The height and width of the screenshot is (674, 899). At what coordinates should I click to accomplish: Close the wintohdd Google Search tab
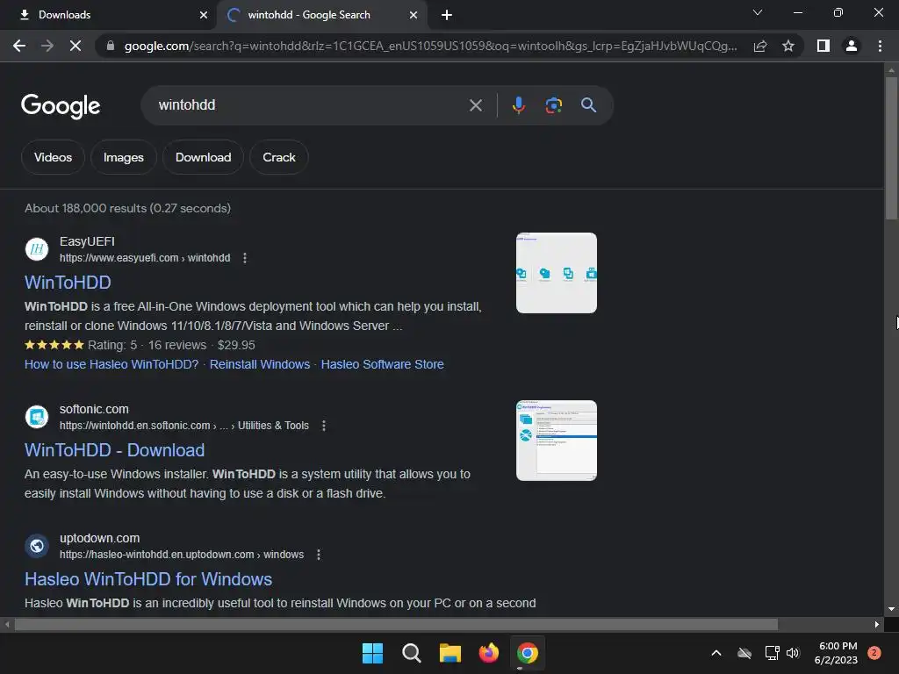(414, 15)
